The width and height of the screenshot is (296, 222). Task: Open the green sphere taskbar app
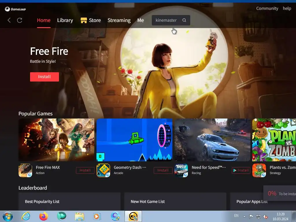pos(62,216)
